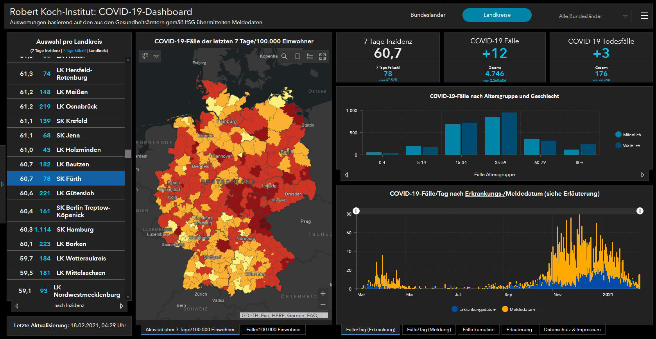Expand the selection tool dropdown arrow
656x339 pixels.
click(x=156, y=56)
